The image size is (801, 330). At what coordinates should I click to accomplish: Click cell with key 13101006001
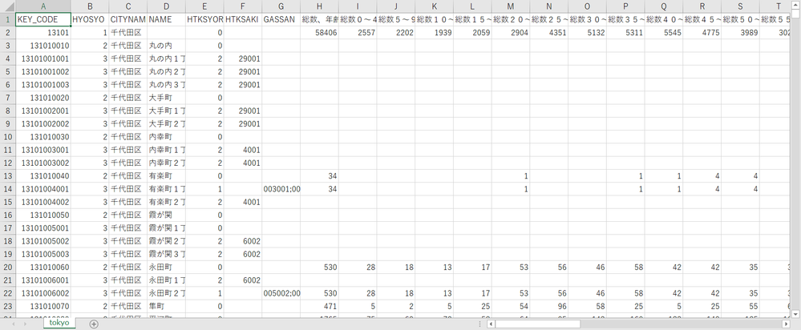point(43,280)
